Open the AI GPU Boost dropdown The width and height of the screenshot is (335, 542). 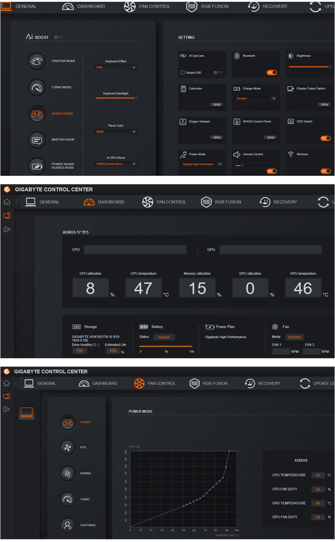click(x=116, y=164)
